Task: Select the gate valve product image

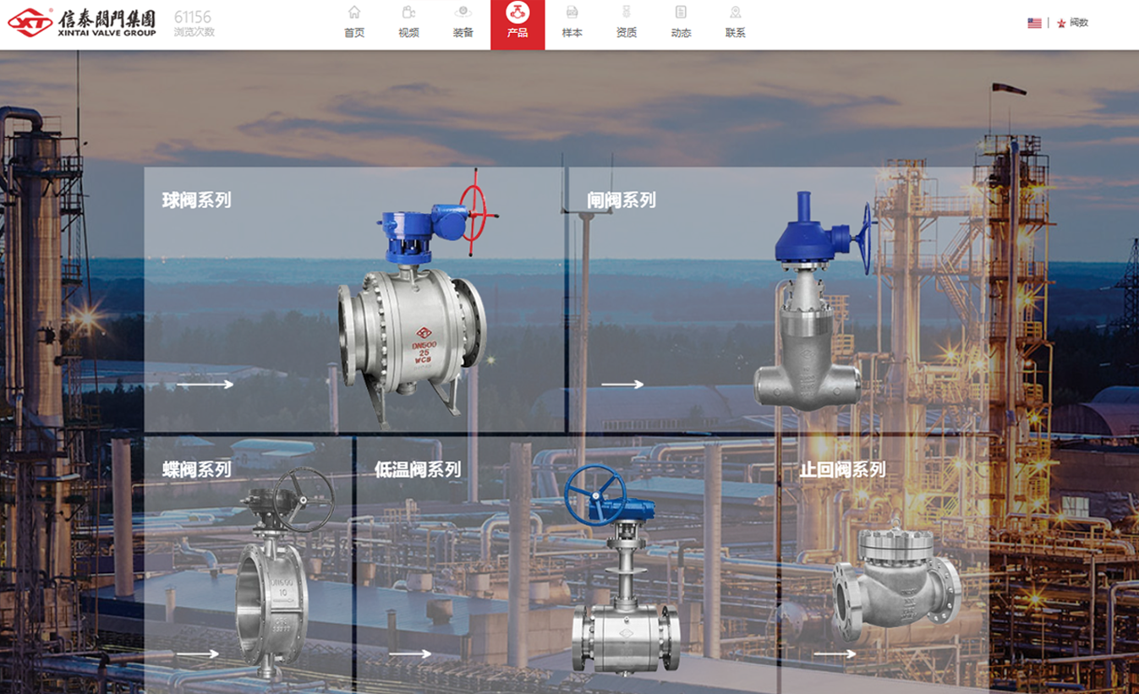Action: pyautogui.click(x=812, y=304)
